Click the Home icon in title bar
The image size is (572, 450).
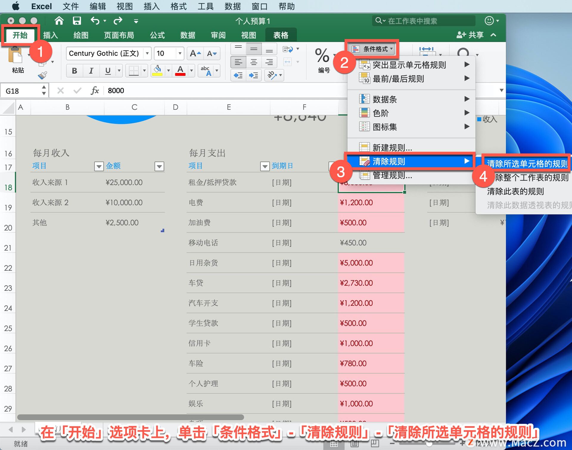pos(59,21)
